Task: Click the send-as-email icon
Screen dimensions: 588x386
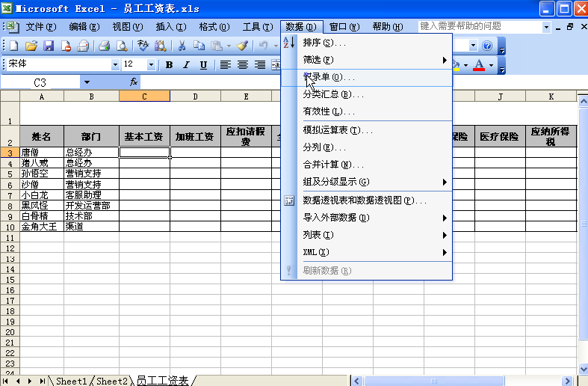Action: tap(83, 46)
